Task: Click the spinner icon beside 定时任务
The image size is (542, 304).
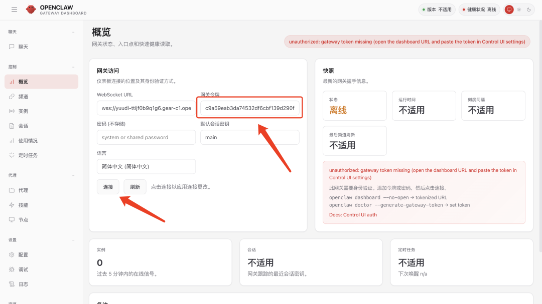Action: [12, 155]
